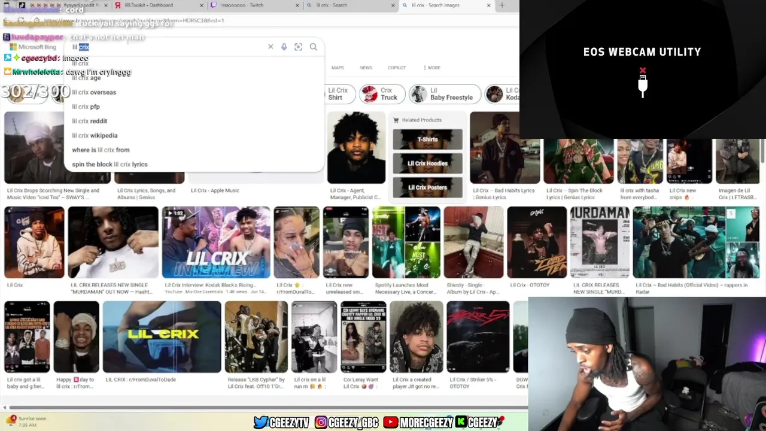Open 'LIL CRIX : r/FromDuvalToDade' thumbnail
Screen dimensions: 766x431
[162, 337]
